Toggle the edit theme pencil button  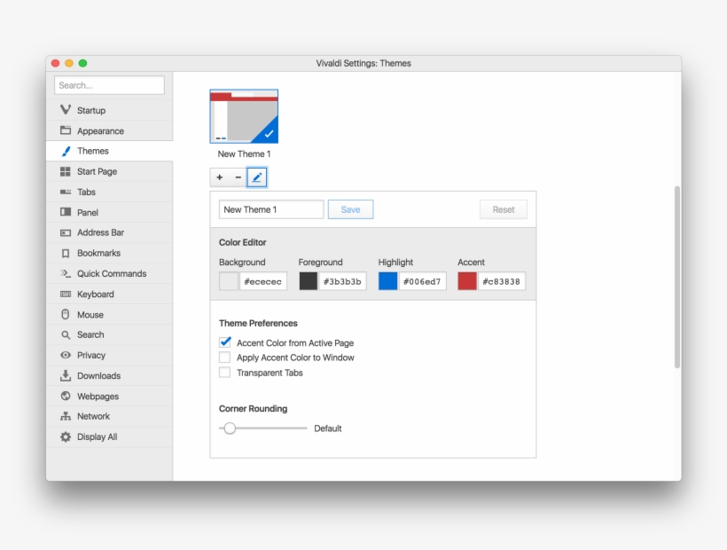257,177
